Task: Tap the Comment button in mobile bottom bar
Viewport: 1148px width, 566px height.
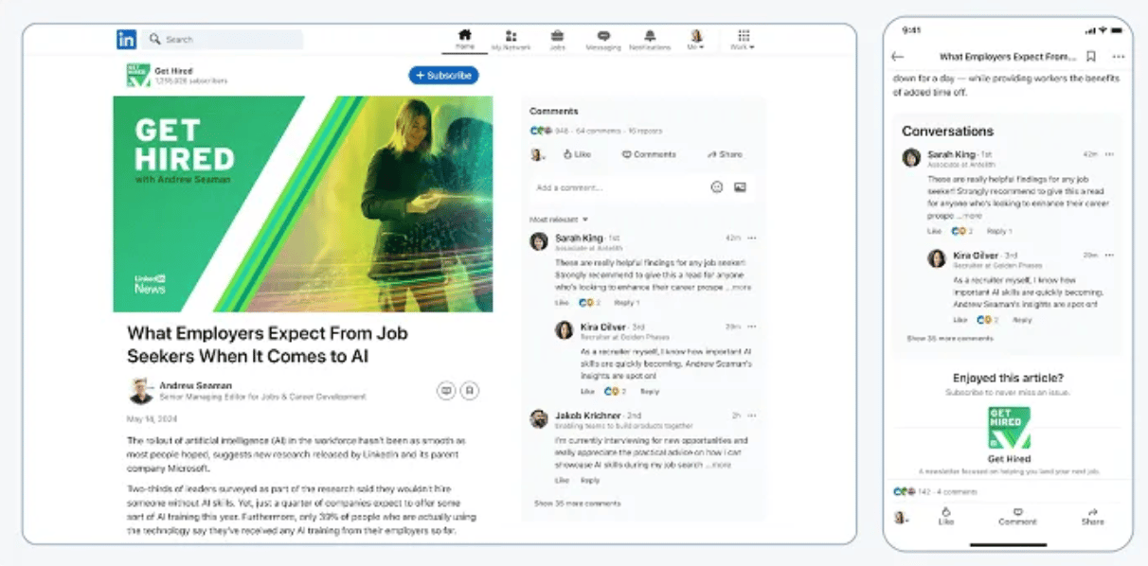Action: coord(1017,516)
